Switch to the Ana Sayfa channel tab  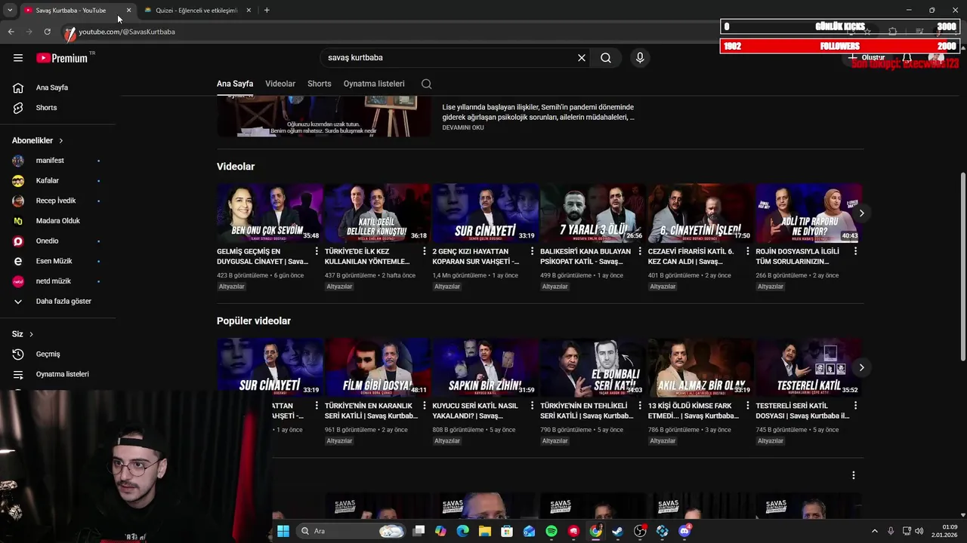(235, 84)
